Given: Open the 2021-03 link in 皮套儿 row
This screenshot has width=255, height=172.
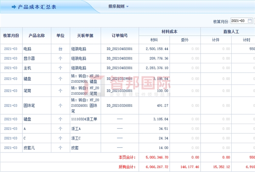Looking at the screenshot, I should click(x=11, y=147).
